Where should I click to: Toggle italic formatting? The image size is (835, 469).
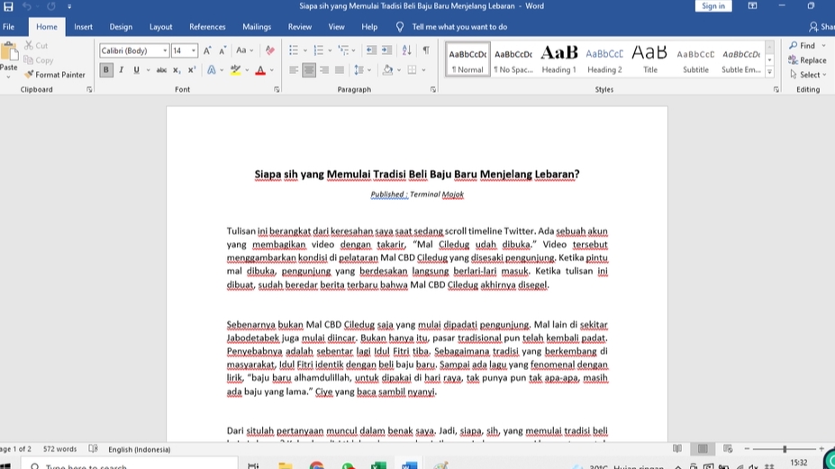121,69
